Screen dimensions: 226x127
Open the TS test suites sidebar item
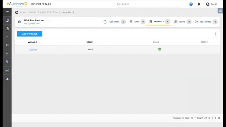[x=7, y=45]
